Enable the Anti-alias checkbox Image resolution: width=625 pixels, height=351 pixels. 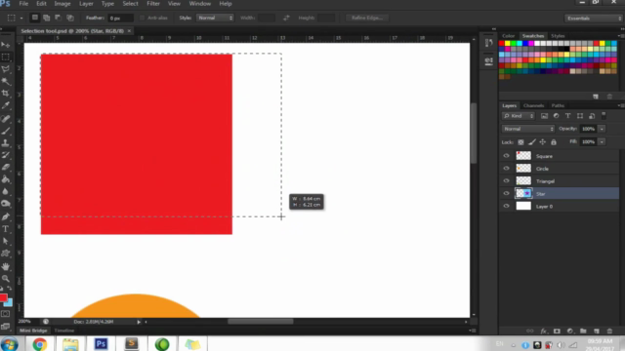tap(142, 18)
